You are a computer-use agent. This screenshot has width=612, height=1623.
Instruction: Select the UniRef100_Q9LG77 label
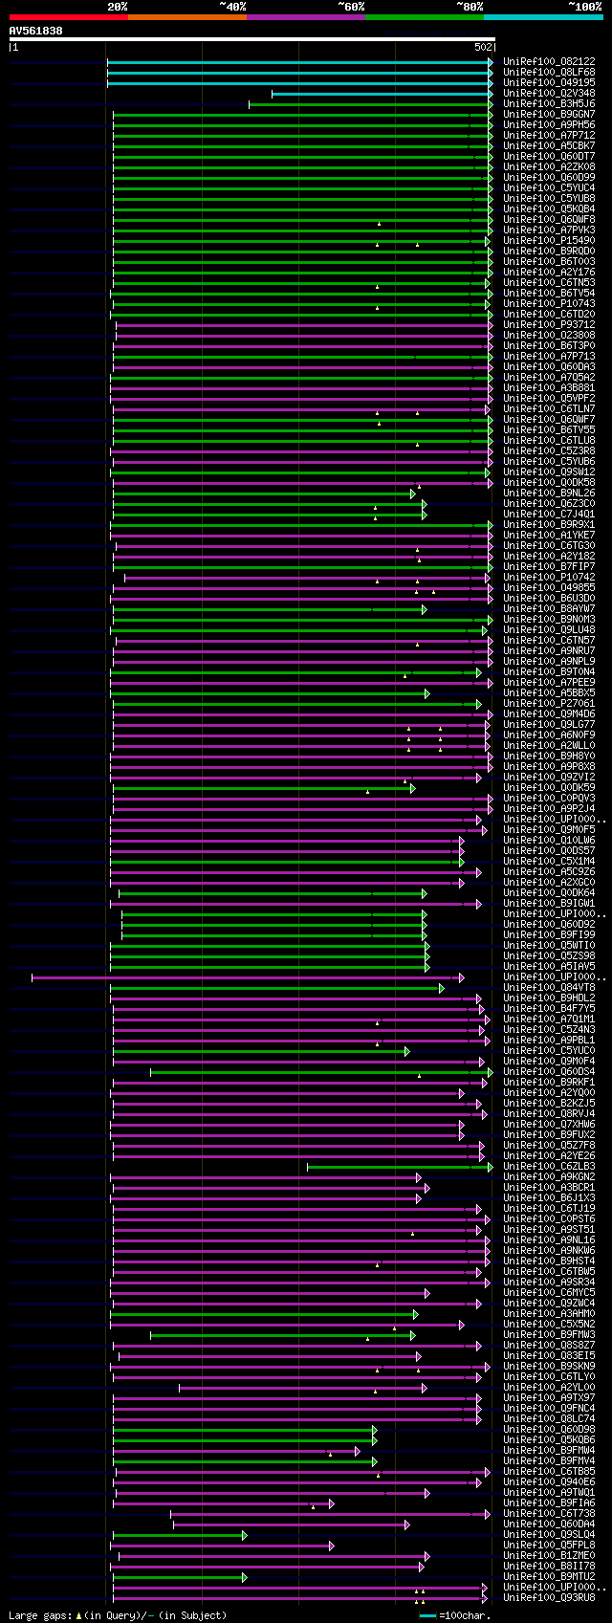click(549, 725)
